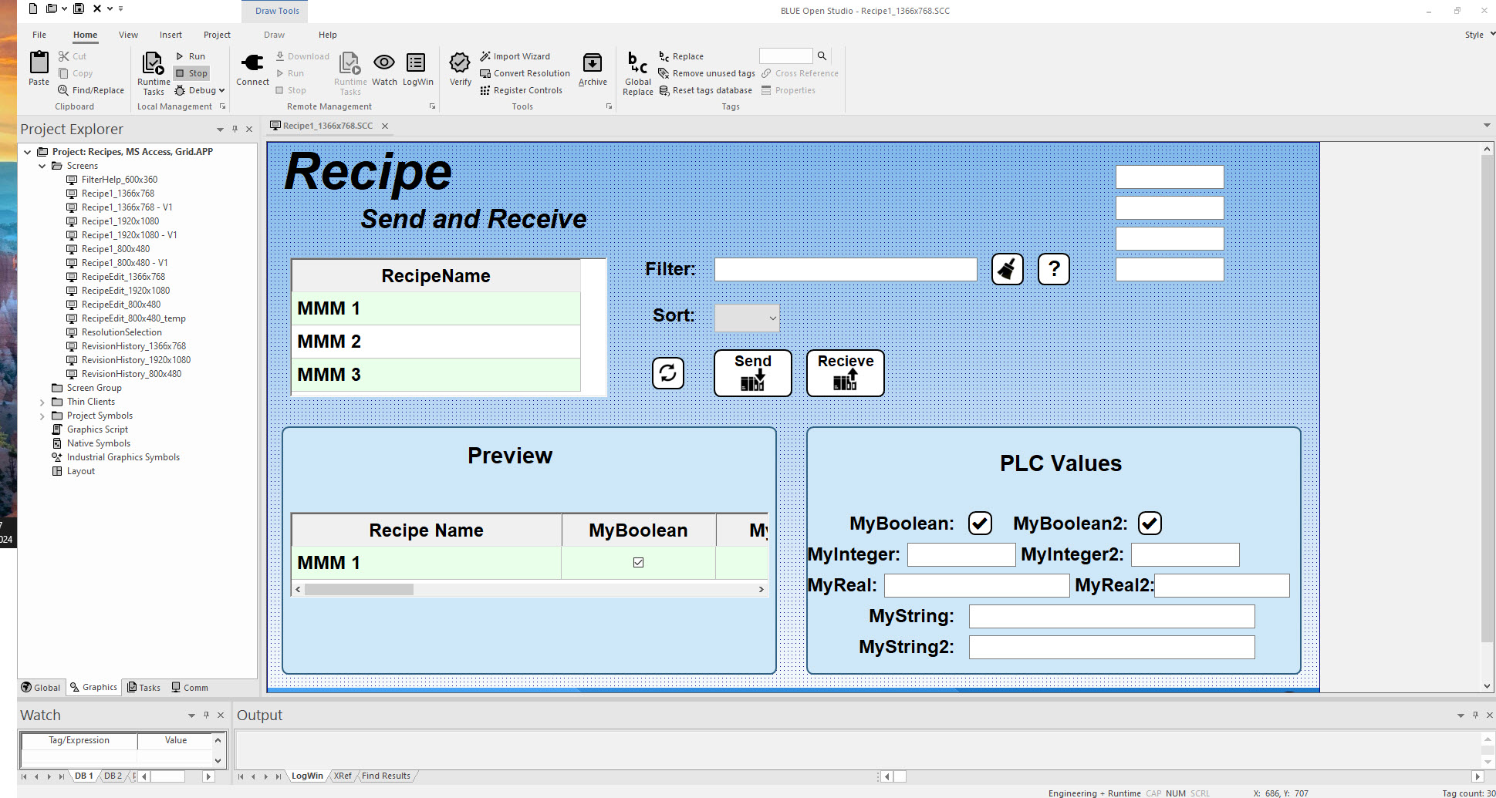
Task: Select the Graphics Script tree item
Action: (97, 429)
